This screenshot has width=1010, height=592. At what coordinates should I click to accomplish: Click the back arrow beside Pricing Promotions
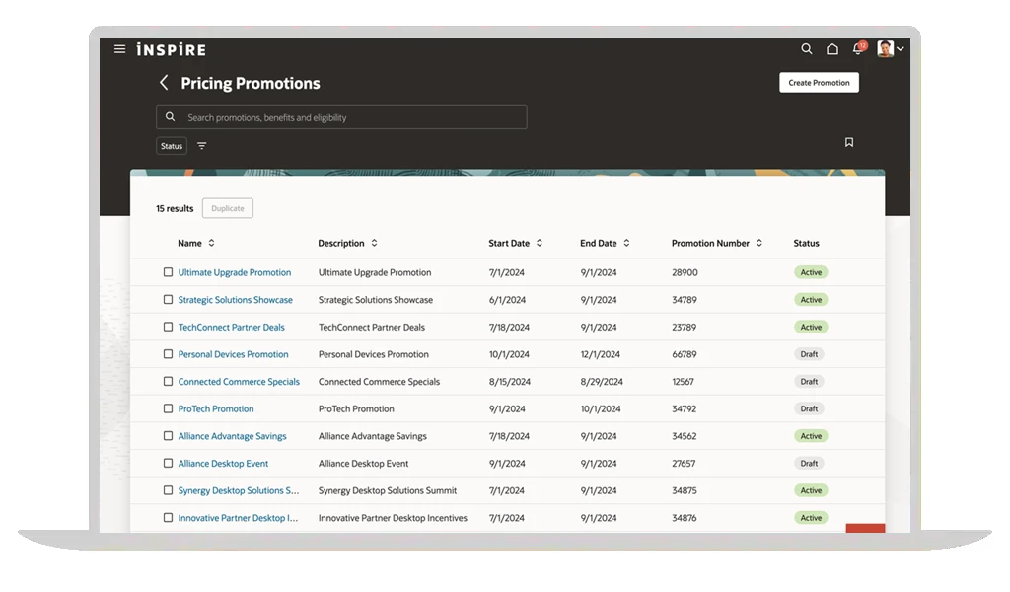(x=164, y=83)
